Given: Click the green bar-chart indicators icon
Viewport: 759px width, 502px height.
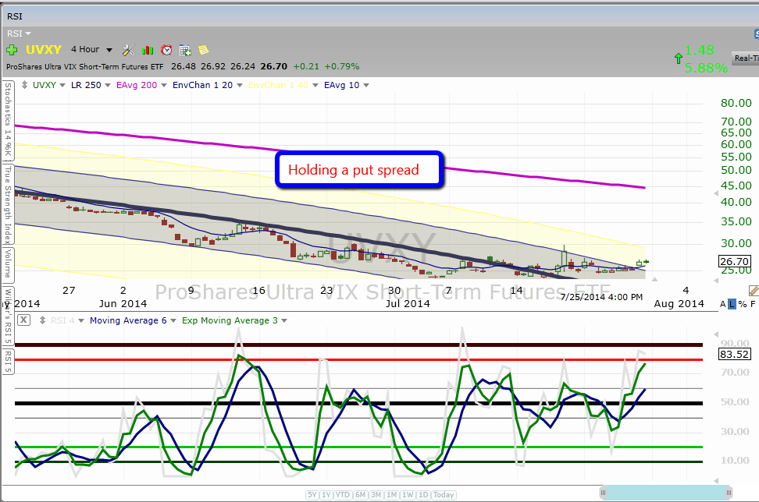Looking at the screenshot, I should coord(148,50).
